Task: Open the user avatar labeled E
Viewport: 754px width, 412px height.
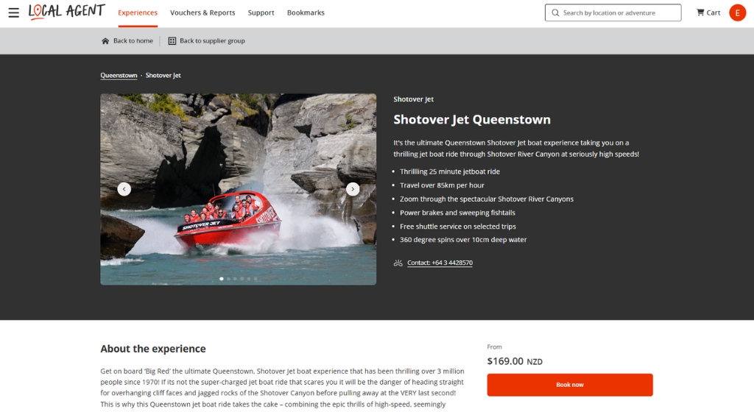Action: [x=737, y=13]
